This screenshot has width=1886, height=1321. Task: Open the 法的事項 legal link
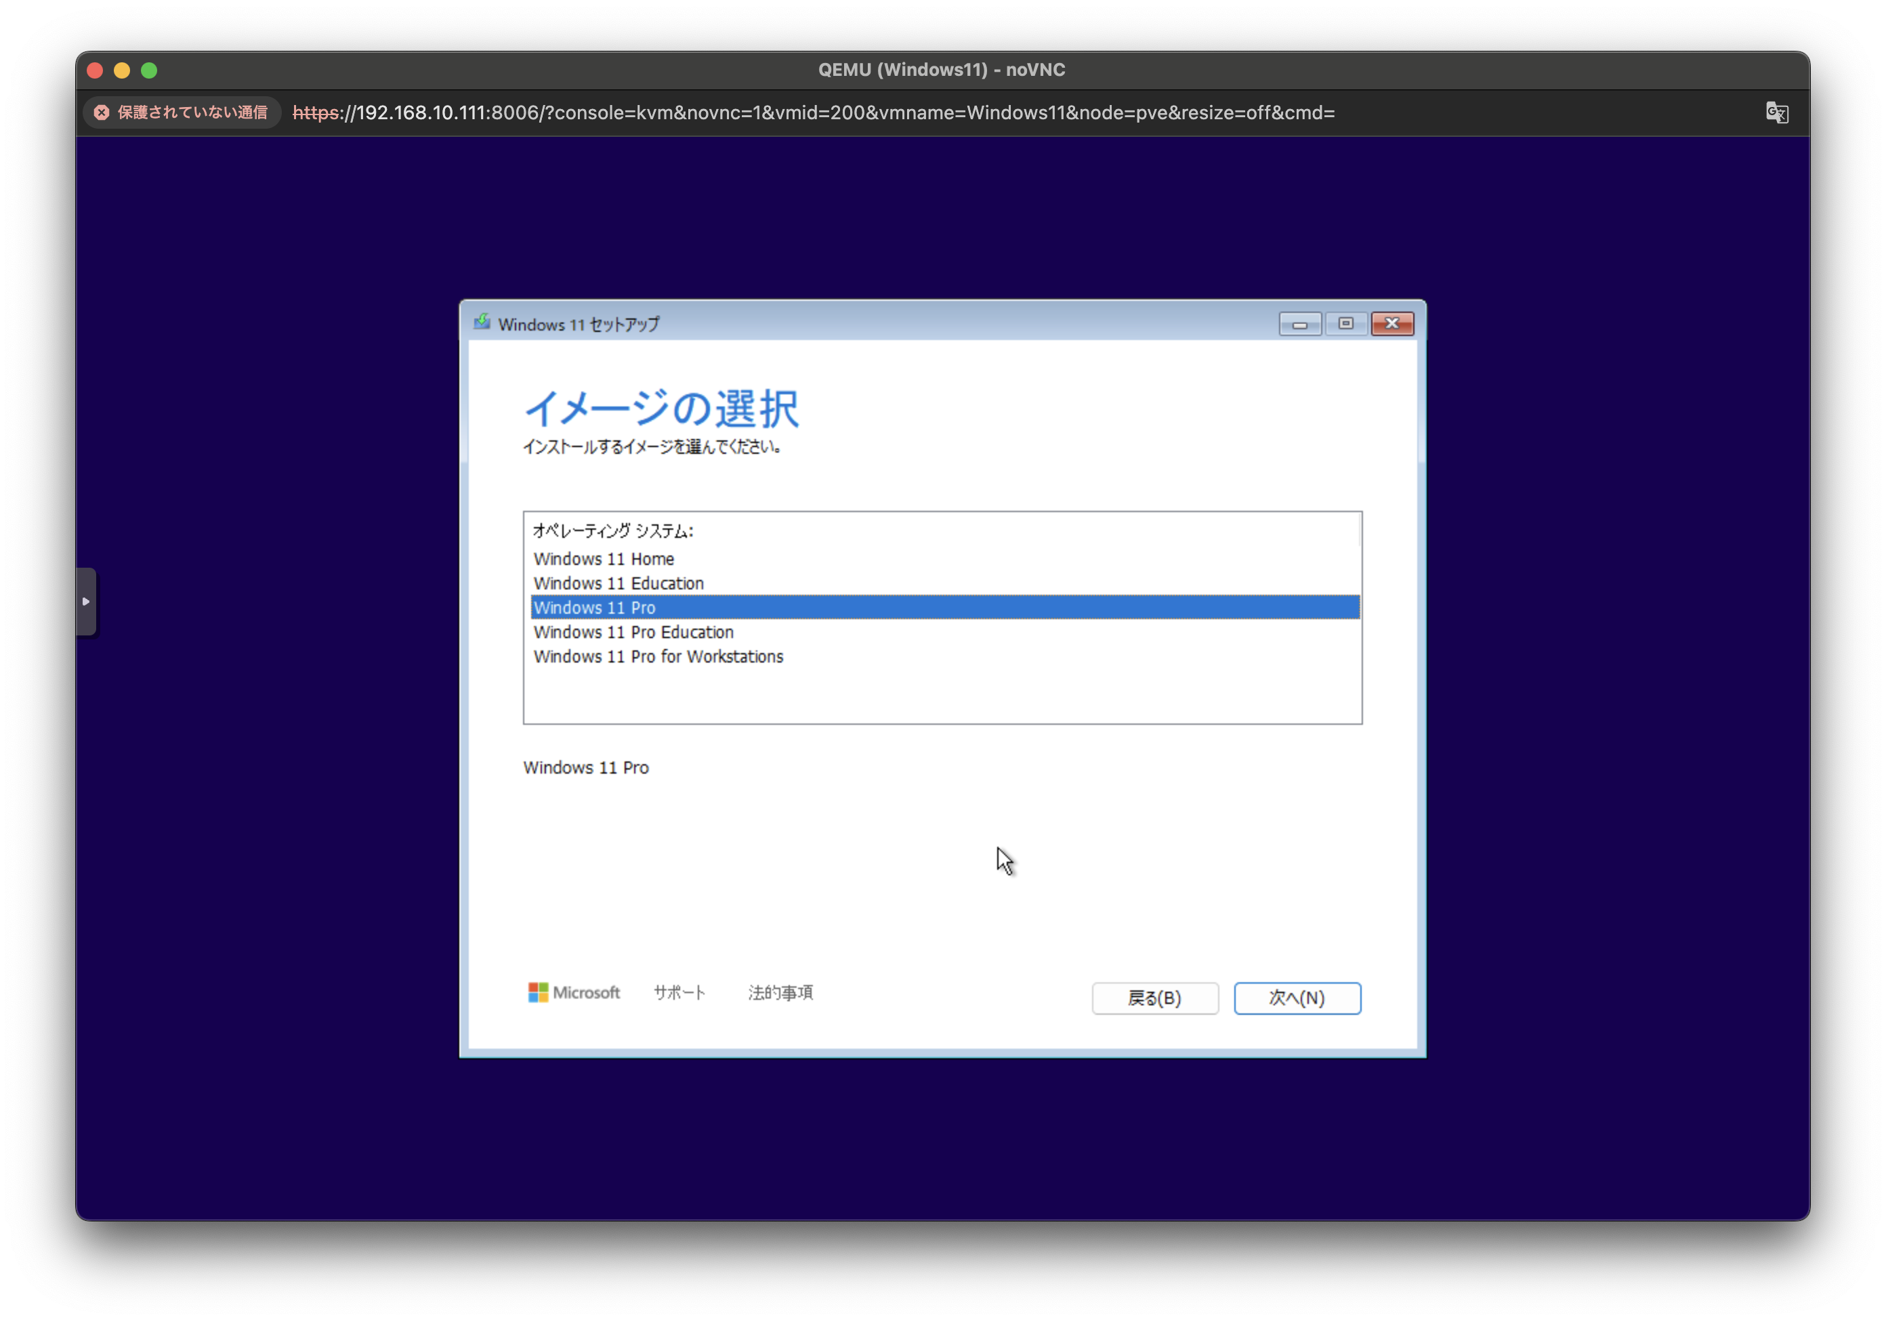(780, 992)
